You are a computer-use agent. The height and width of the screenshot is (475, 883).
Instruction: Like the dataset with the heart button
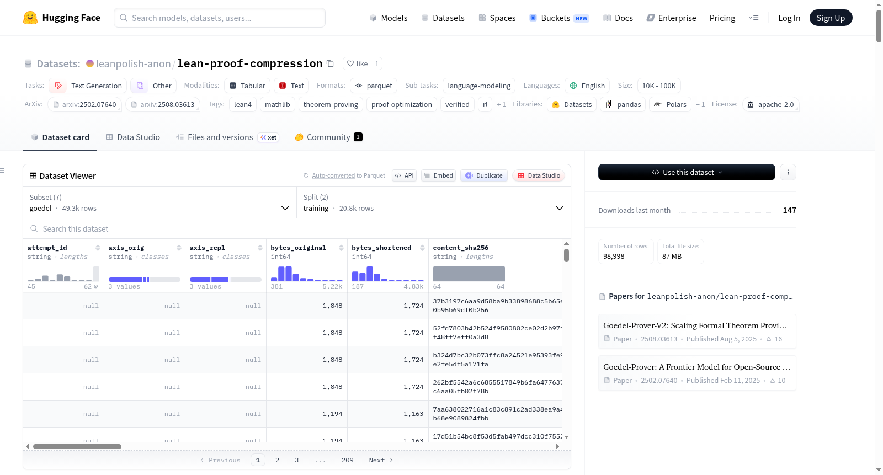point(357,63)
